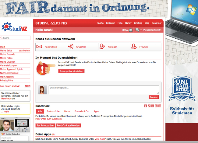Open the Röhre TV icon

pos(131,30)
